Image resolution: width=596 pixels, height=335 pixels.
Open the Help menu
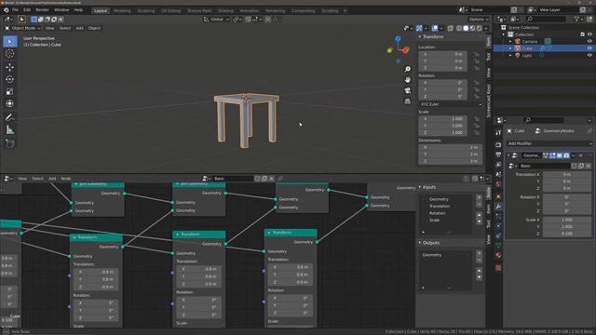point(78,10)
